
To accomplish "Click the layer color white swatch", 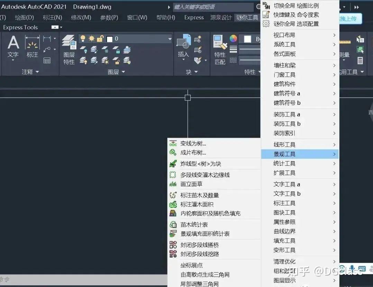I will (x=110, y=39).
